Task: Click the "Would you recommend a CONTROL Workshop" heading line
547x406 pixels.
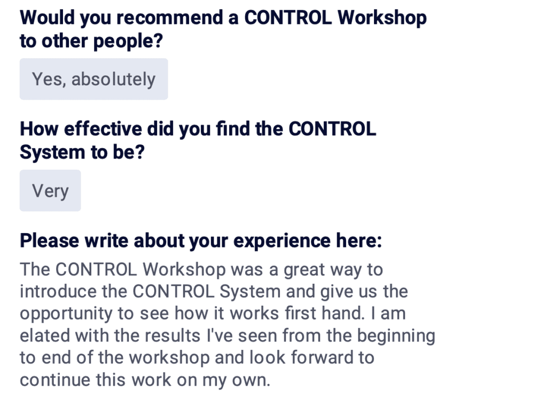Action: [223, 18]
